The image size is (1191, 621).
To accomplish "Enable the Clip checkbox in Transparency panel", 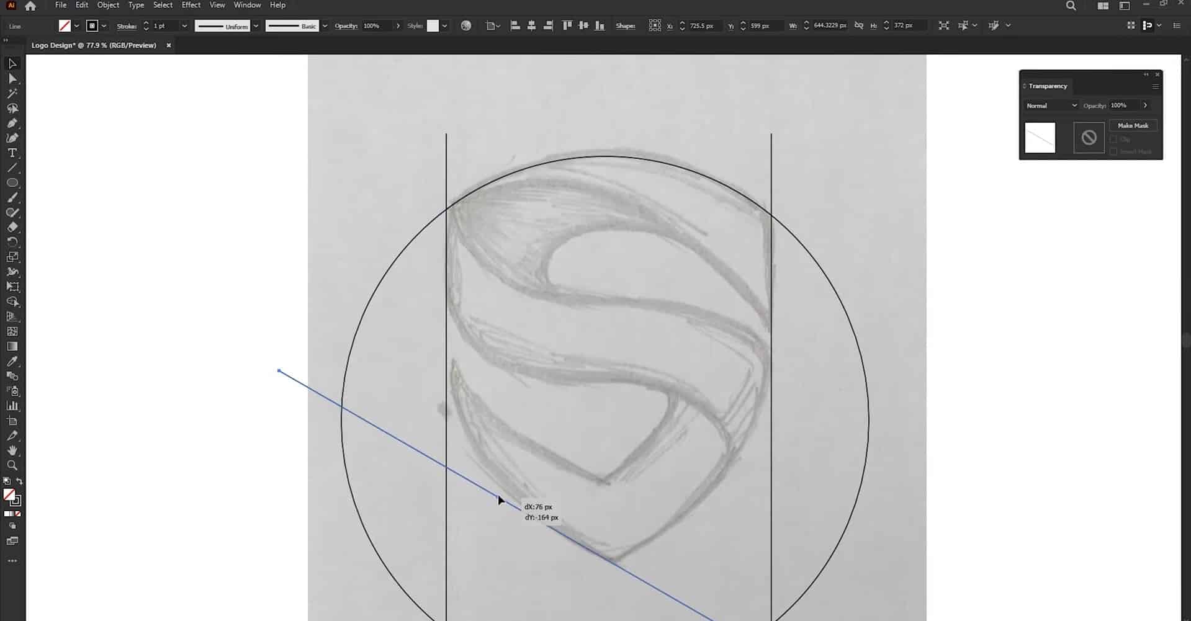I will [1113, 139].
